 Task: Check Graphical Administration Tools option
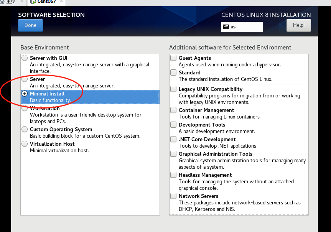pos(173,154)
